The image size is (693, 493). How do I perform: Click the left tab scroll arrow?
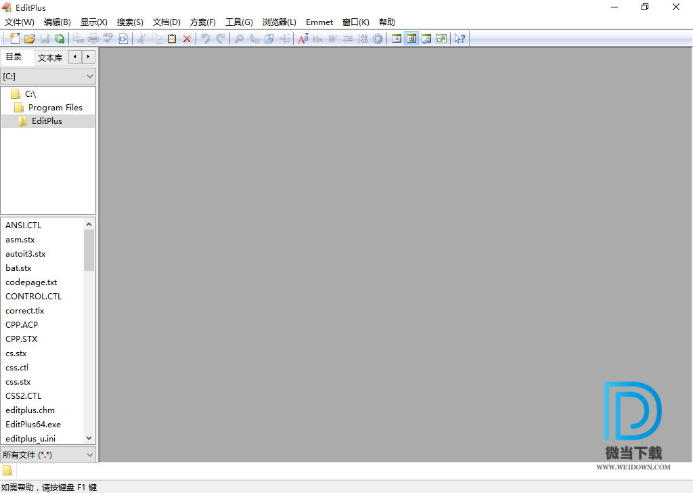tap(75, 57)
